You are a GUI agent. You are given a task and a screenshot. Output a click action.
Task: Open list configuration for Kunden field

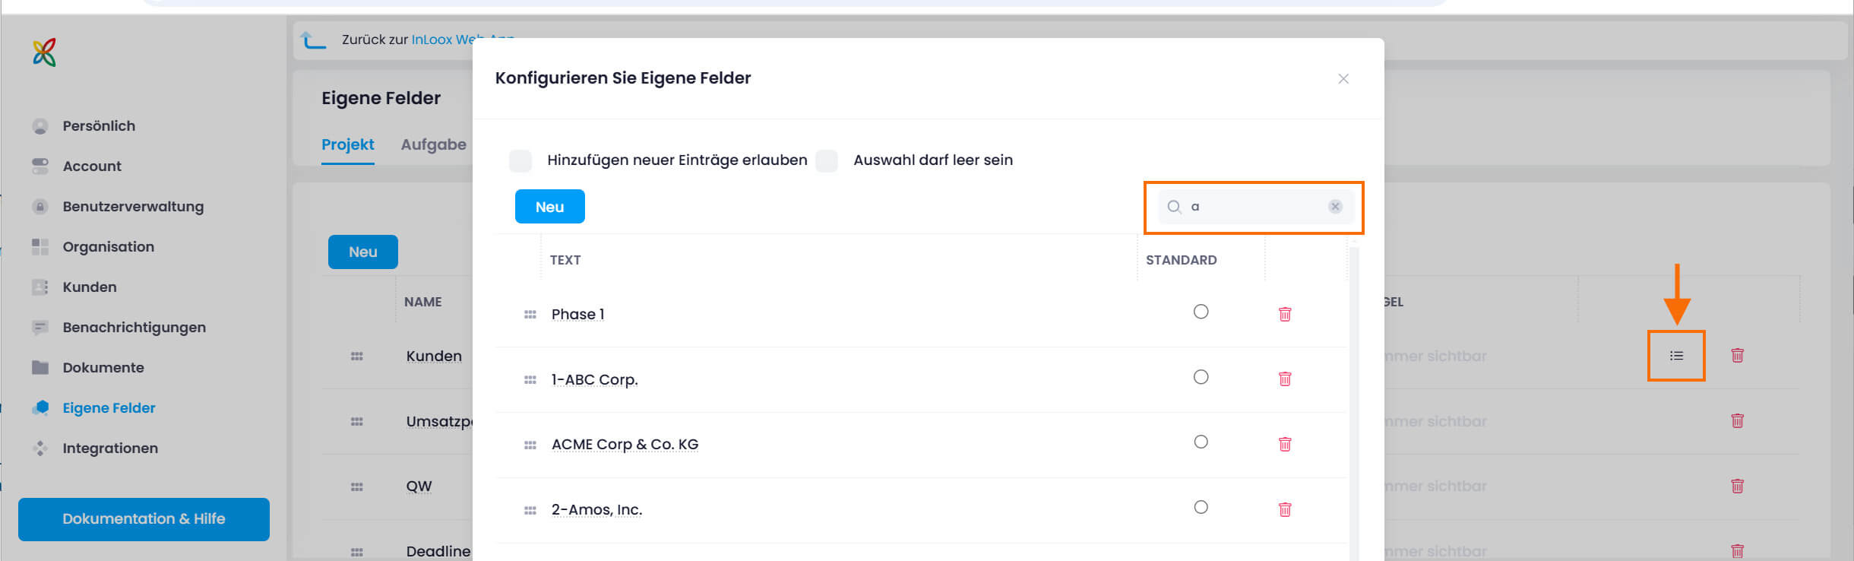1675,356
